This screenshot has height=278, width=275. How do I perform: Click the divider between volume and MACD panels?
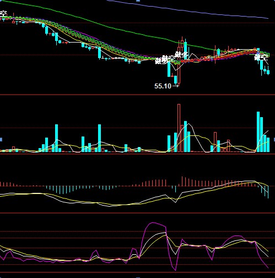pos(137,154)
